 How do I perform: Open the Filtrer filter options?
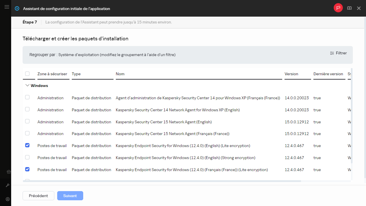[338, 53]
